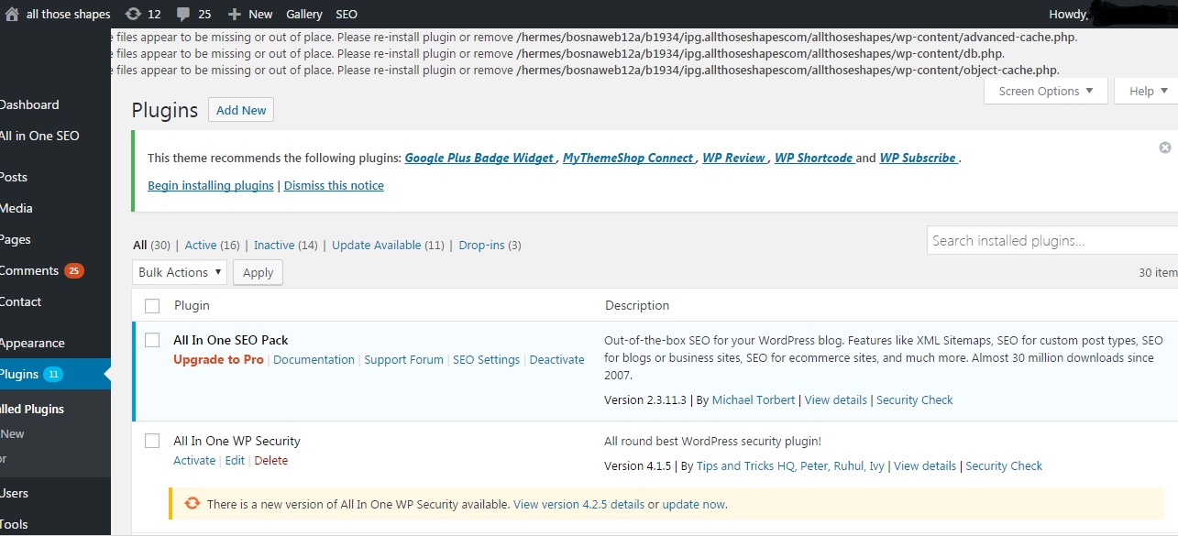Image resolution: width=1178 pixels, height=536 pixels.
Task: Filter plugins by Active (16)
Action: pyautogui.click(x=212, y=245)
